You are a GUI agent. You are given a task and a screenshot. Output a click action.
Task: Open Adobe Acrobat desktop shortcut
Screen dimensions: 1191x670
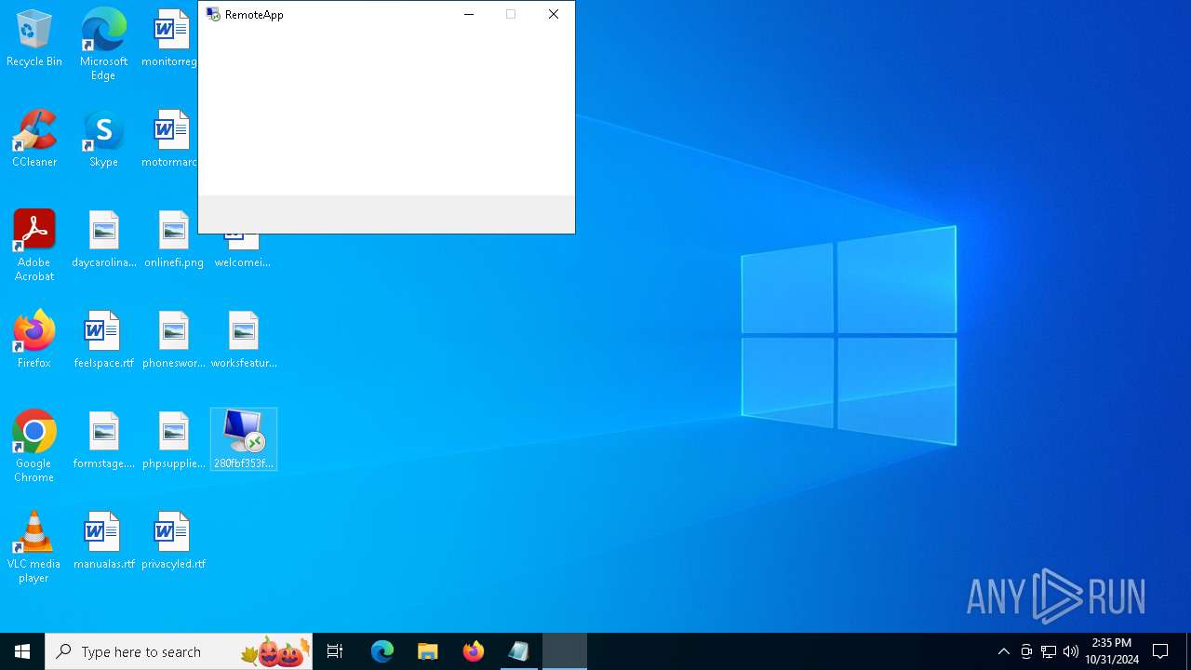pyautogui.click(x=34, y=246)
